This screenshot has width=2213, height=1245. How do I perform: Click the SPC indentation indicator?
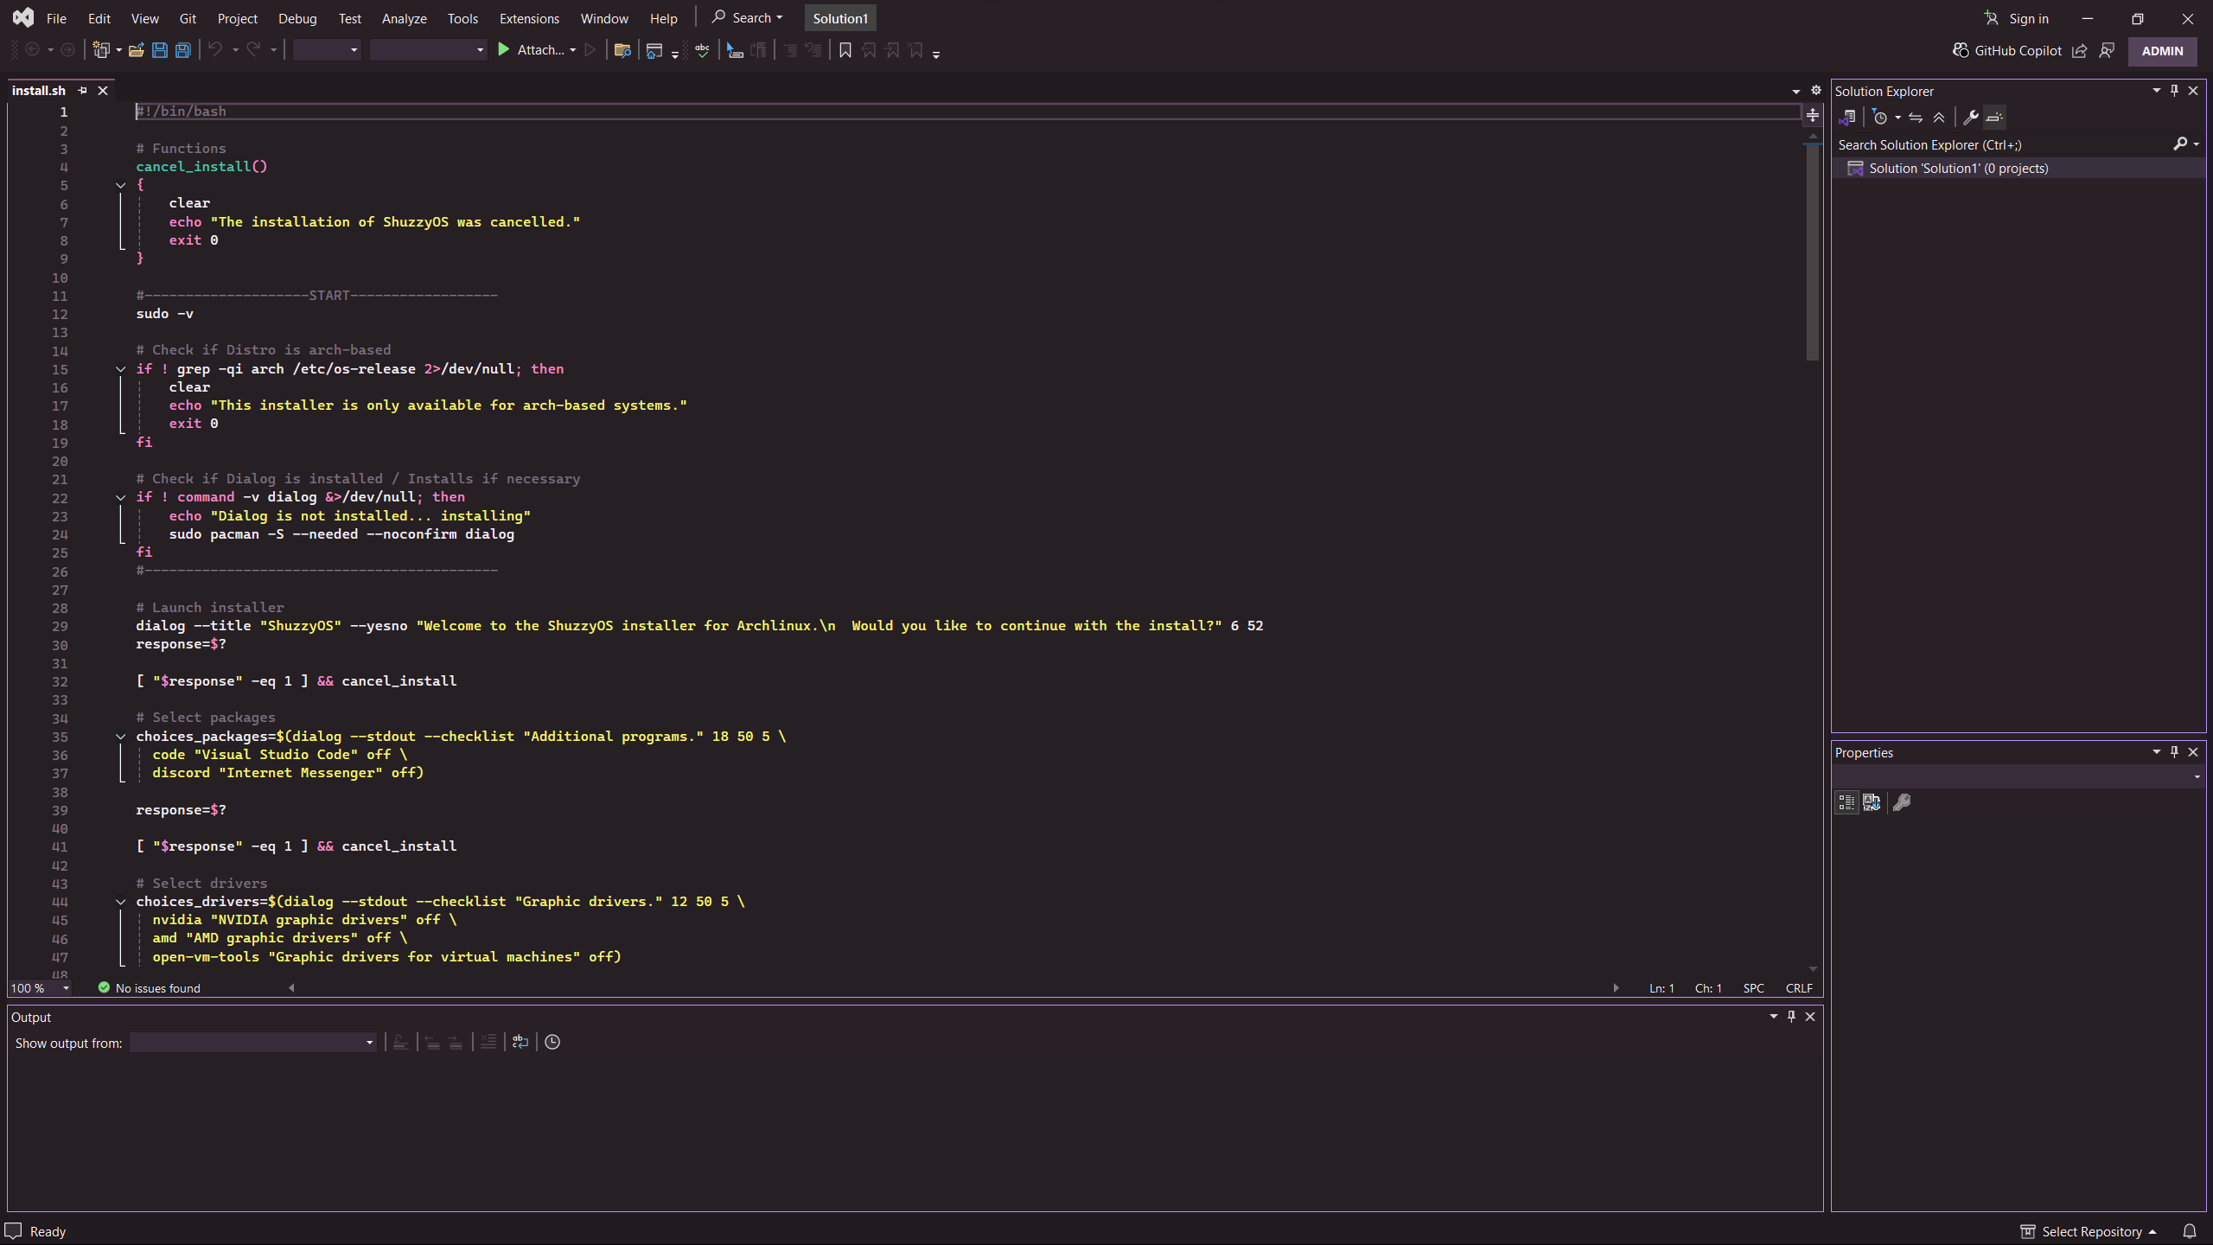coord(1754,988)
